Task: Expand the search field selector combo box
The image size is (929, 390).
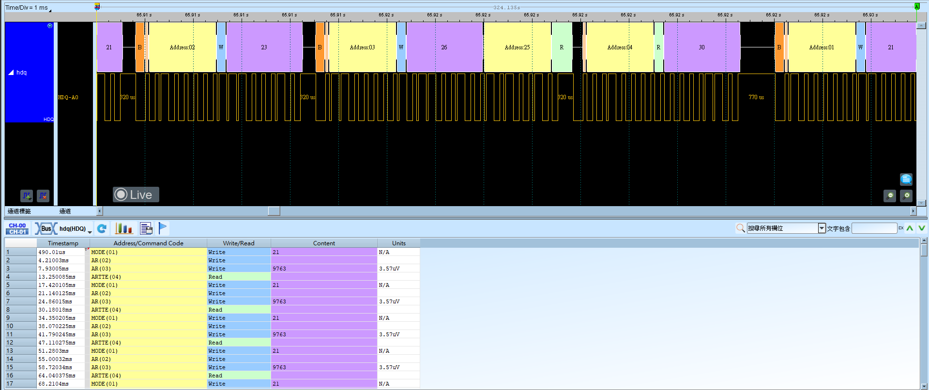Action: click(x=822, y=228)
